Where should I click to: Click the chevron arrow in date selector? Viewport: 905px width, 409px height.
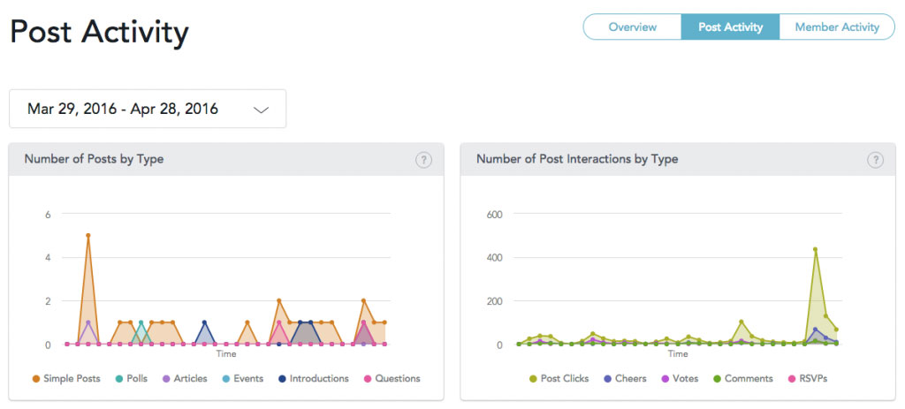[262, 110]
